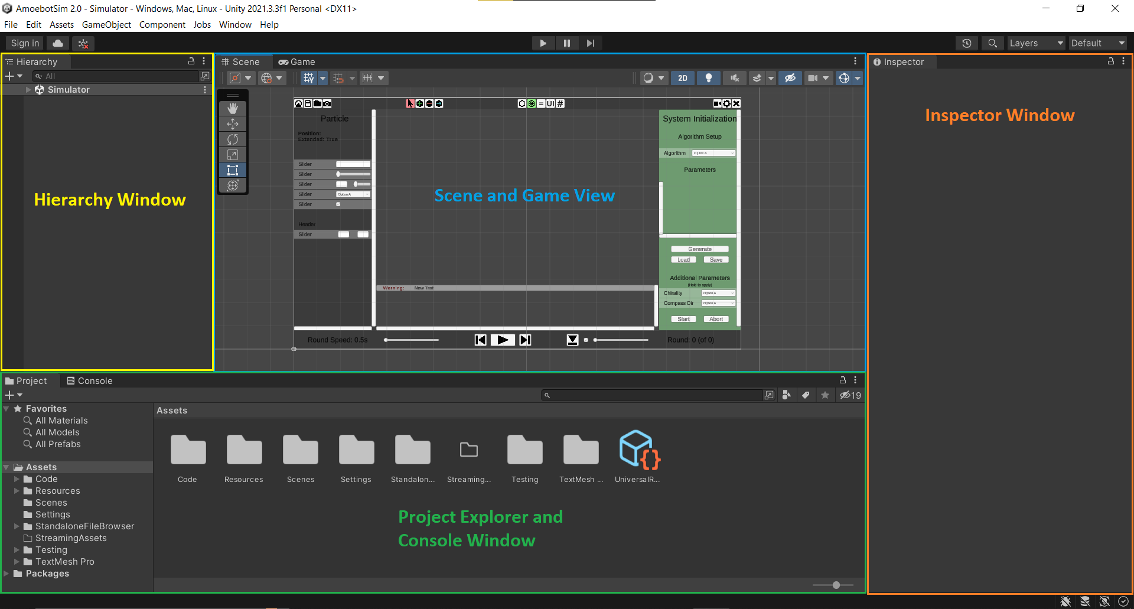Expand the Packages tree node
Image resolution: width=1134 pixels, height=609 pixels.
coord(6,574)
